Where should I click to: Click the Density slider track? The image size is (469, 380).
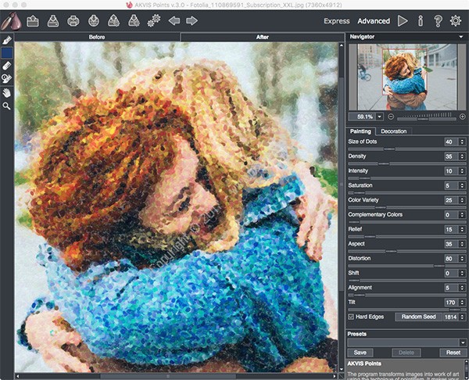pyautogui.click(x=406, y=163)
